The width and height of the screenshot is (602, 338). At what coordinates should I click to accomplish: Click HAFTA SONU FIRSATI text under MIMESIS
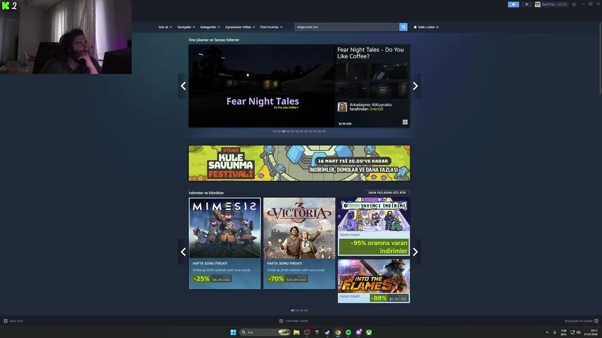(210, 263)
